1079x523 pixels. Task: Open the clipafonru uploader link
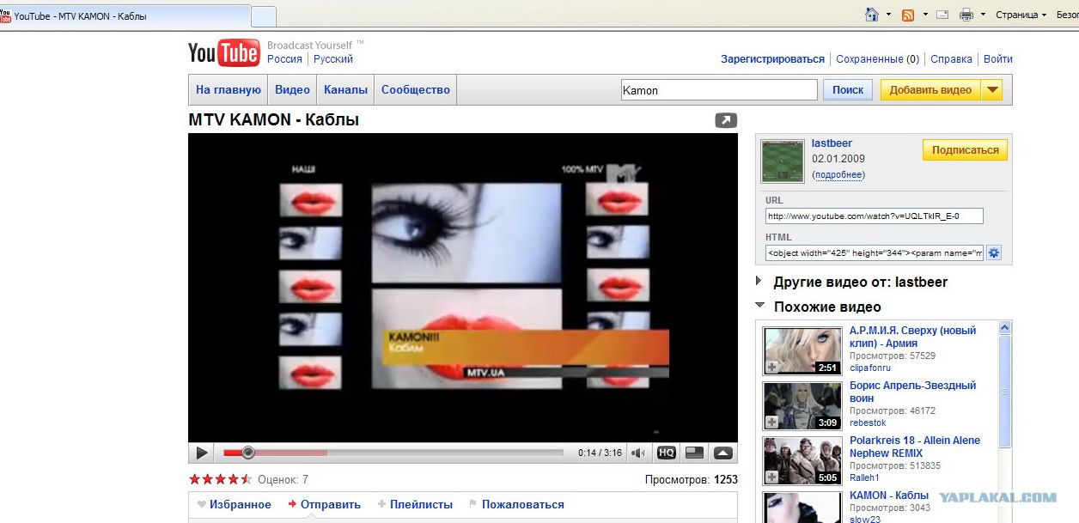[870, 368]
